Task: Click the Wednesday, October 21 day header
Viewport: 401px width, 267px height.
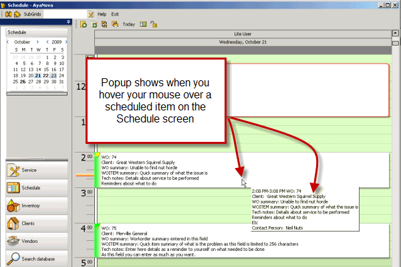Action: pyautogui.click(x=243, y=42)
